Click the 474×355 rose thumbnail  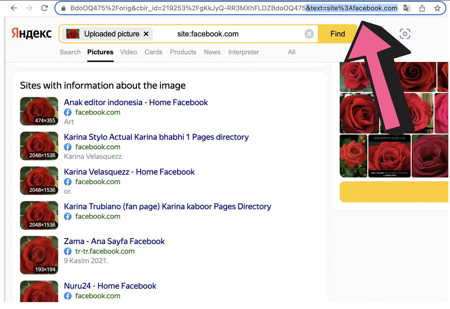coord(39,111)
